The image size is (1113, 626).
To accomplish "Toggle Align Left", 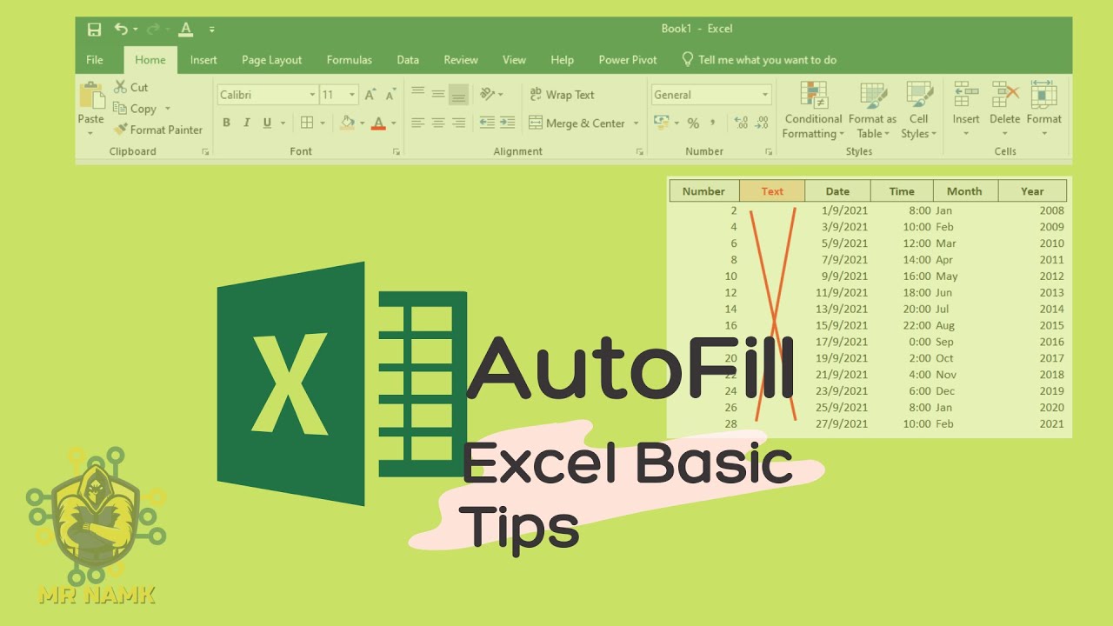I will coord(417,123).
